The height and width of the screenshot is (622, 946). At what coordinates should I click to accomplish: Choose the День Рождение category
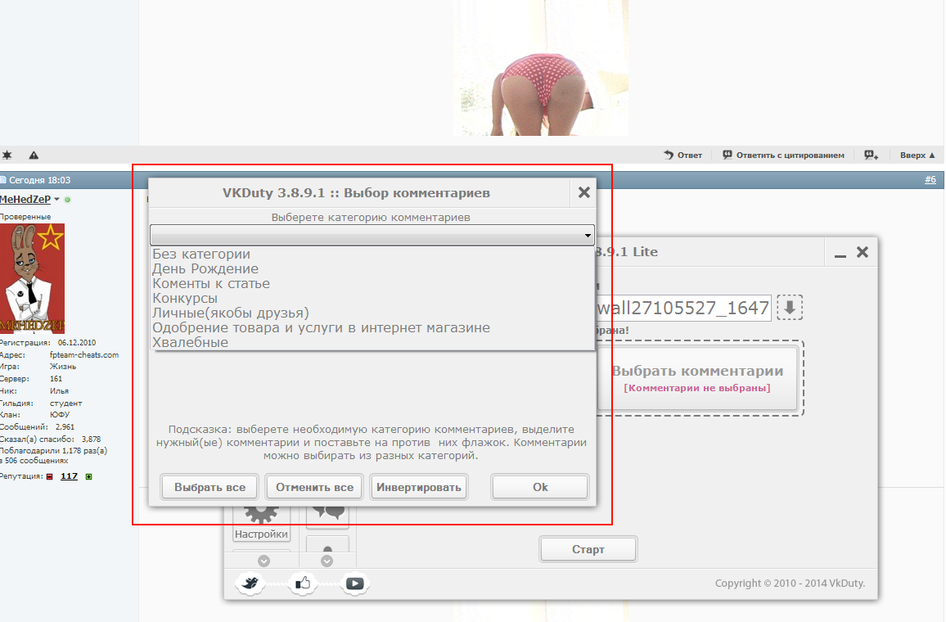(205, 268)
